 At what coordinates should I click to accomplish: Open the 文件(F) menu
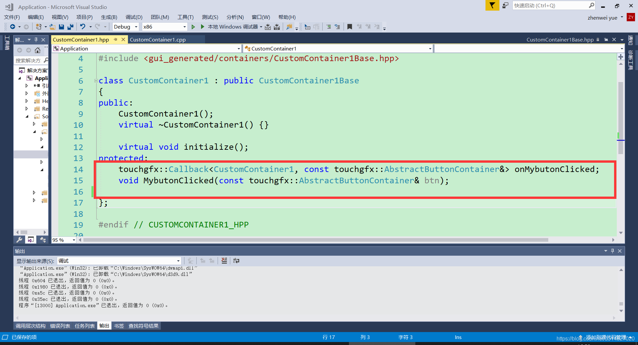click(12, 17)
